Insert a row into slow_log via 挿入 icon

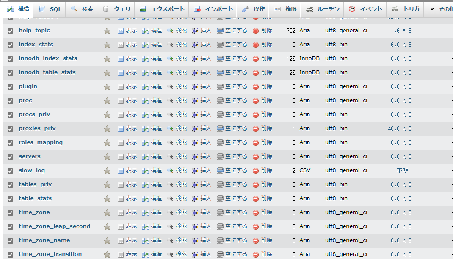pos(202,170)
